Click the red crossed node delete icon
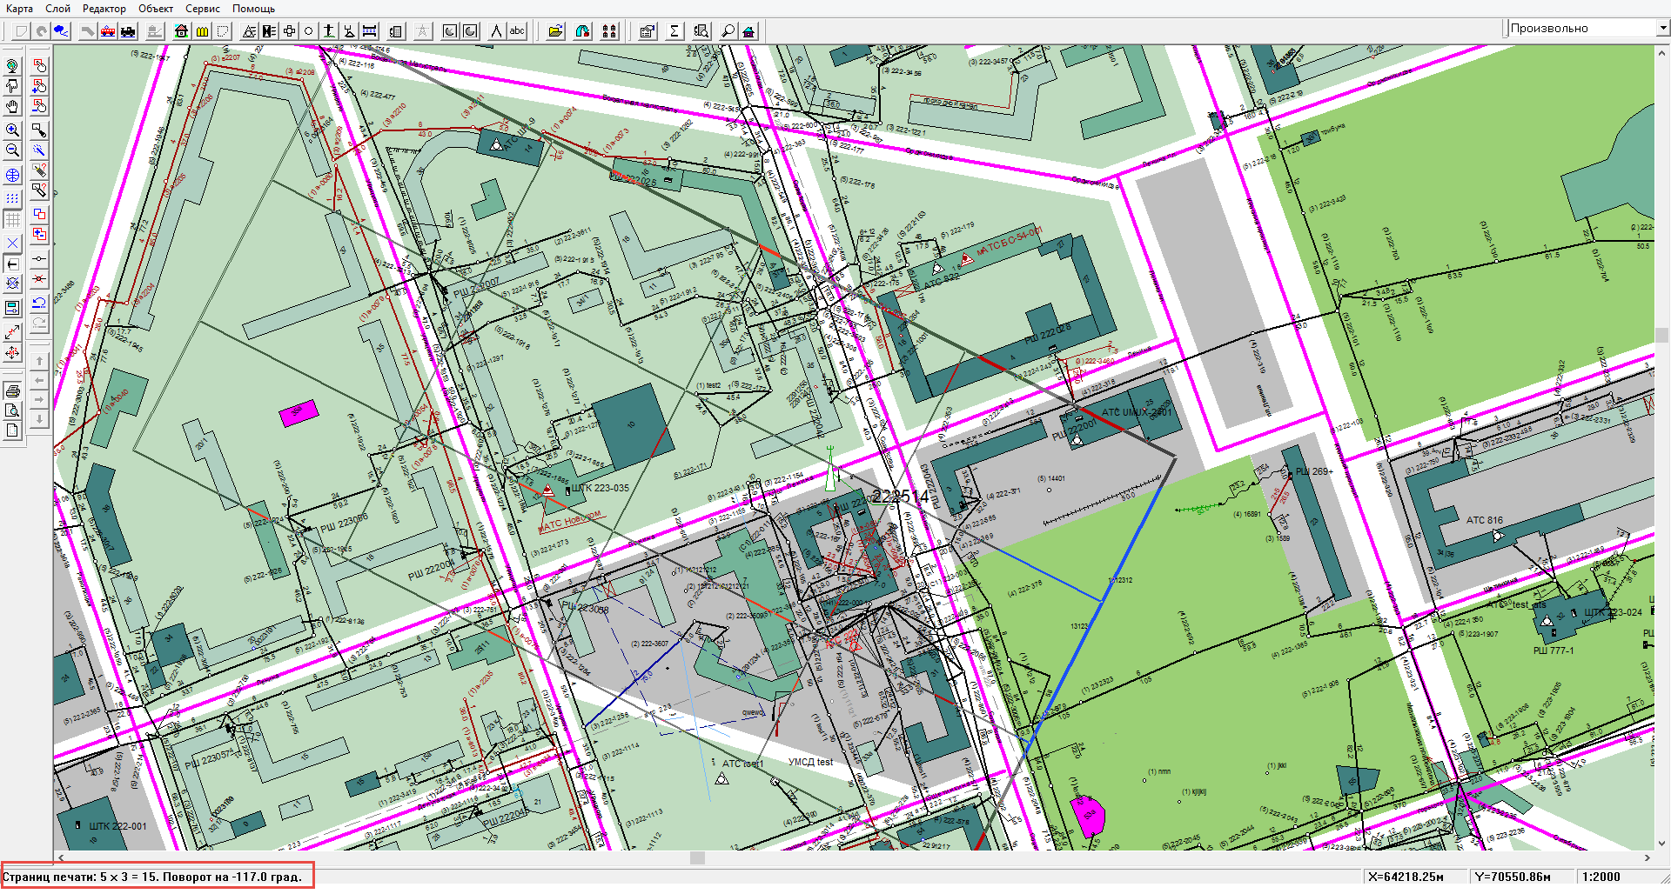The width and height of the screenshot is (1671, 894). point(39,279)
